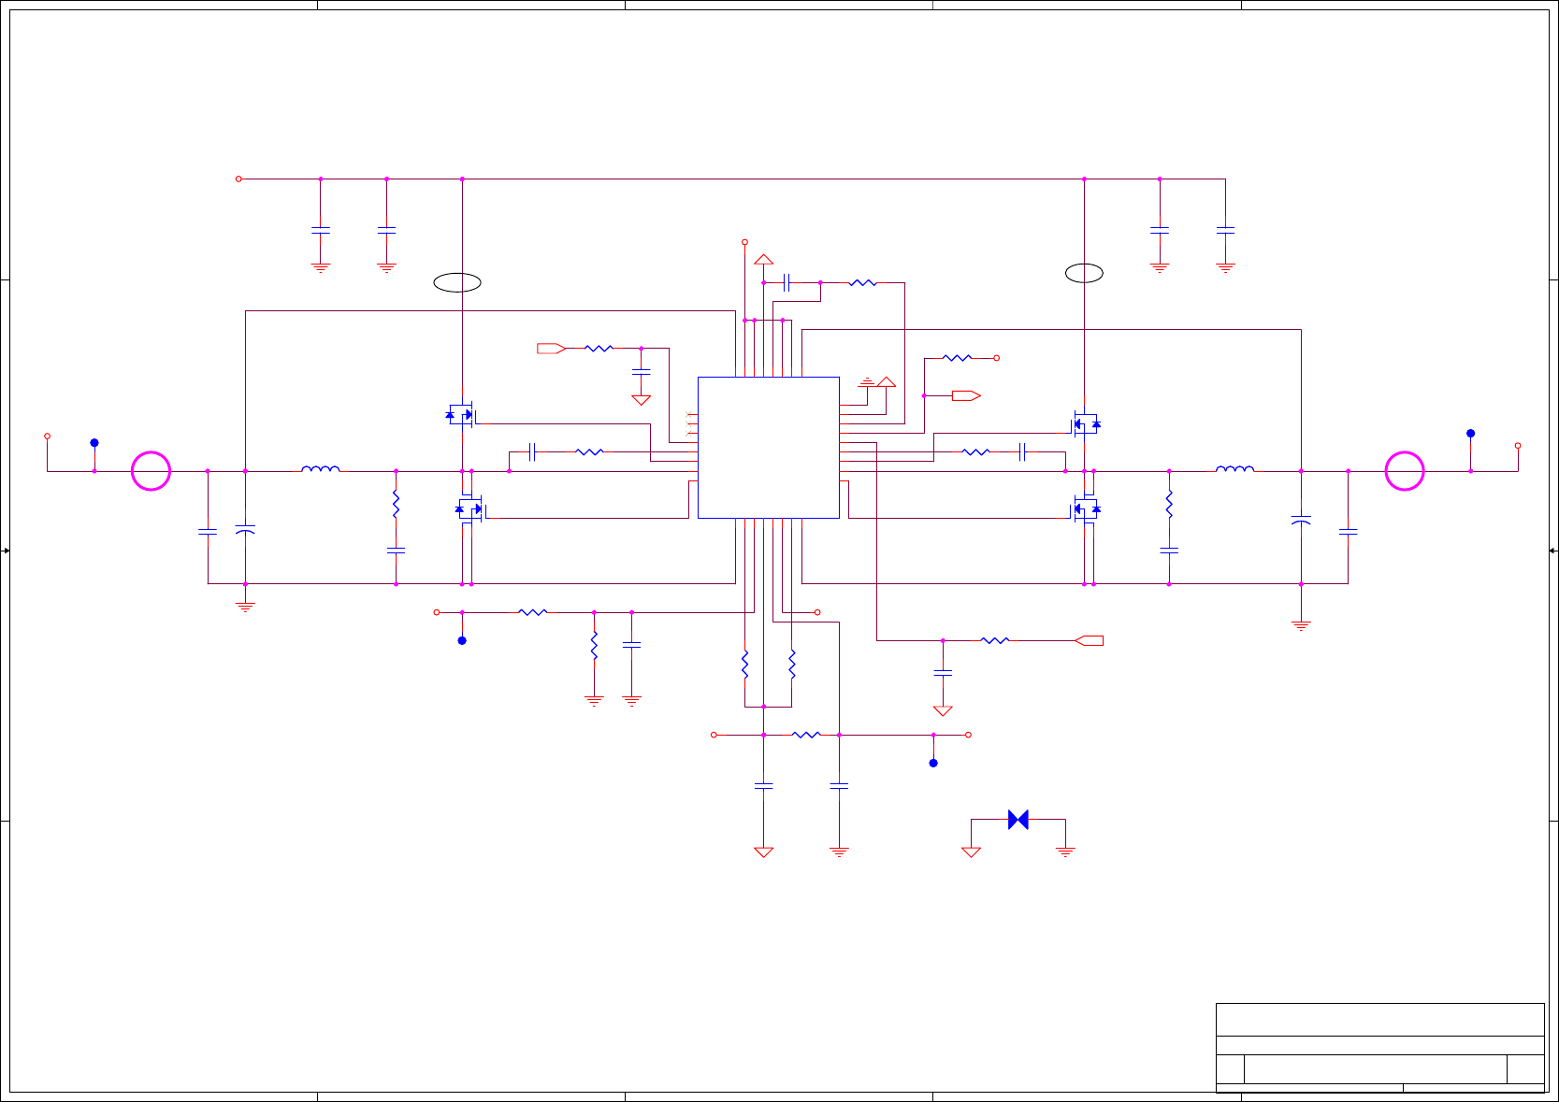The image size is (1559, 1102).
Task: Click the upper-right MOSFET symbol
Action: 1086,423
